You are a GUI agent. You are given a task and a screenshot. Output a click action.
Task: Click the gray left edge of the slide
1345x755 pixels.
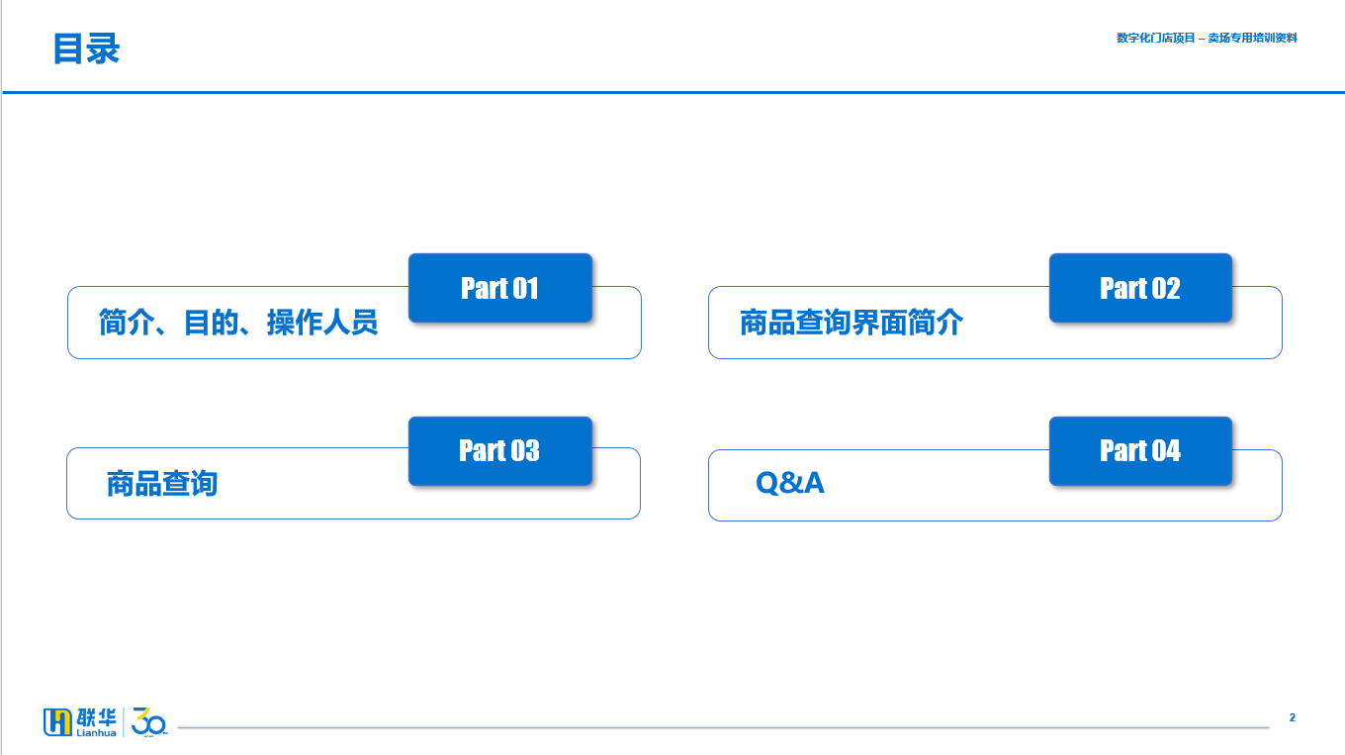point(1,377)
